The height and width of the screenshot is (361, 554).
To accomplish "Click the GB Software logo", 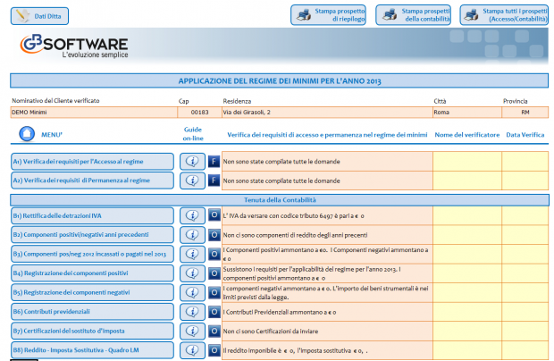I will point(74,46).
